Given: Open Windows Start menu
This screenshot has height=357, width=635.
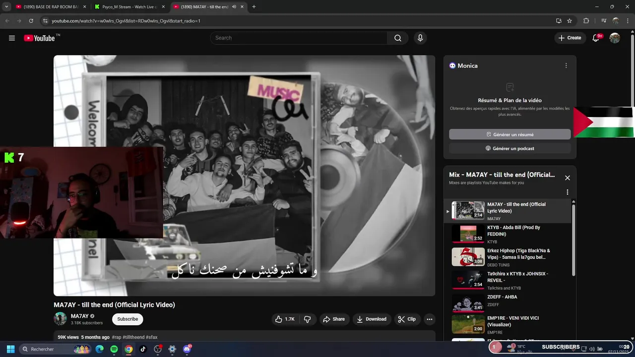Looking at the screenshot, I should (x=10, y=349).
